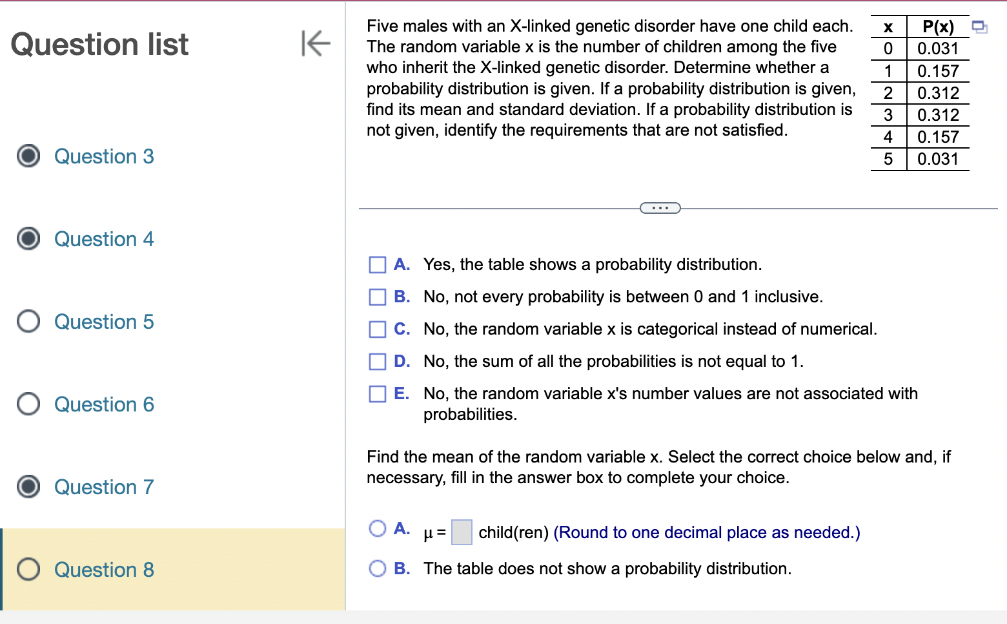Open the data table in a pop-out window
Screen dimensions: 1007x624
(980, 26)
